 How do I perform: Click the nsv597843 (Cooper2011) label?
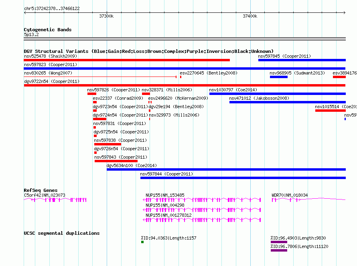[121, 157]
